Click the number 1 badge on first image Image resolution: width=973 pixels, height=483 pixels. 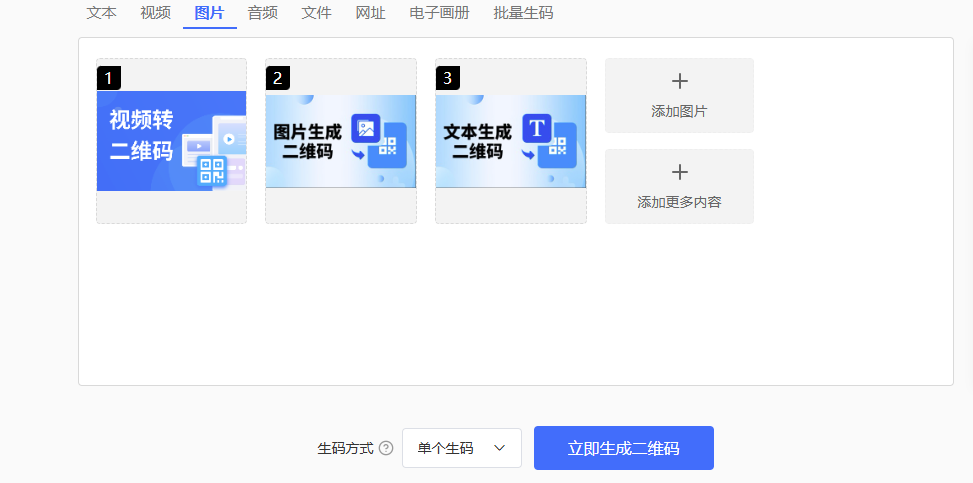109,78
